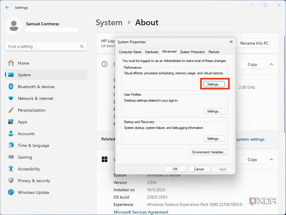Open Time & language settings
Viewport: 286px width, 215px height.
click(x=46, y=145)
